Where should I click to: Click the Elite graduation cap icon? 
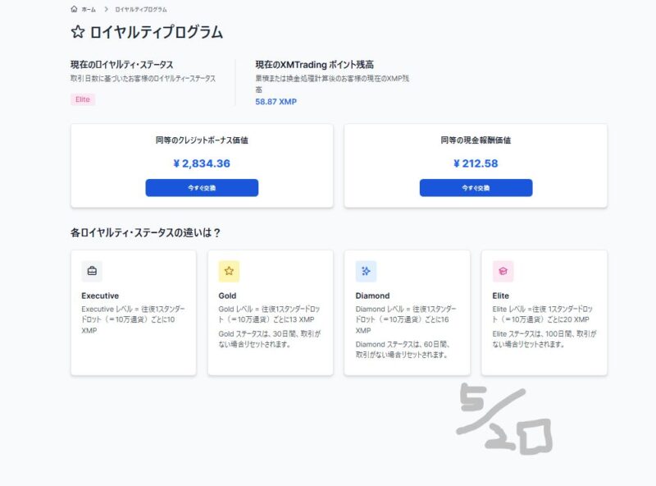(x=503, y=271)
